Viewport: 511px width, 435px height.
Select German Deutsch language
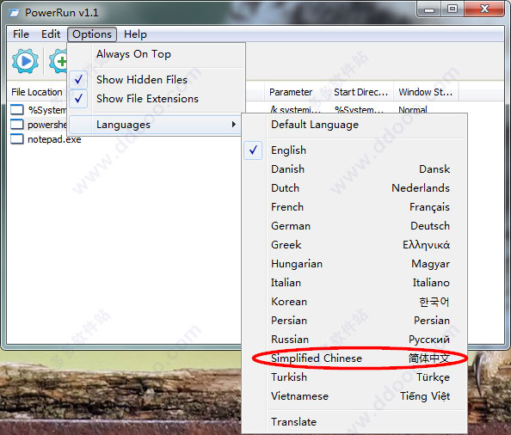pos(354,226)
